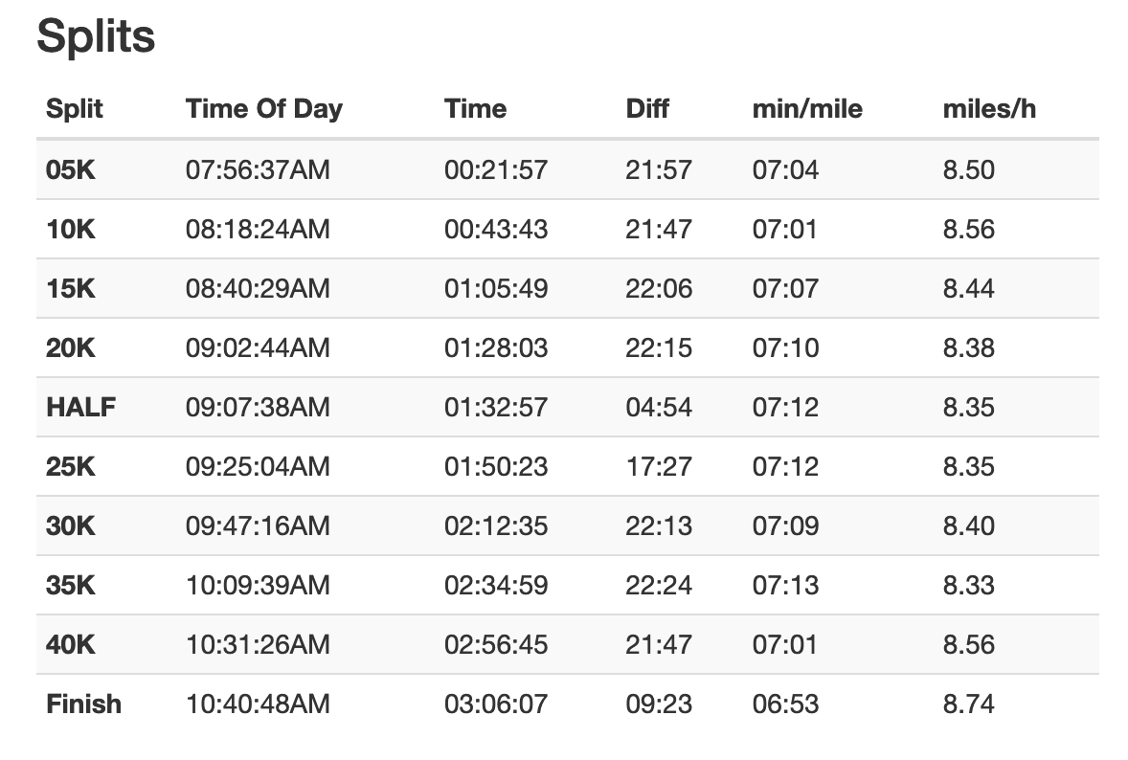
Task: Select the 30K split row label
Action: (x=71, y=526)
